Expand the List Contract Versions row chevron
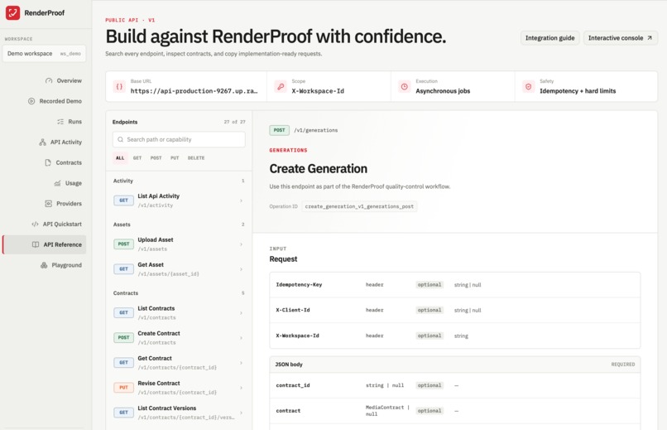 241,413
